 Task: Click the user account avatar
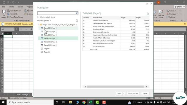click(x=158, y=2)
